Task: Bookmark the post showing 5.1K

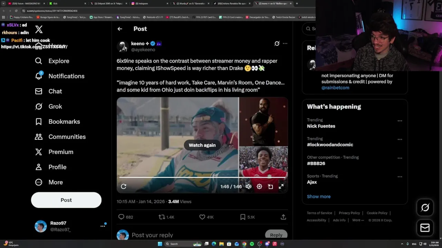Action: tap(247, 217)
